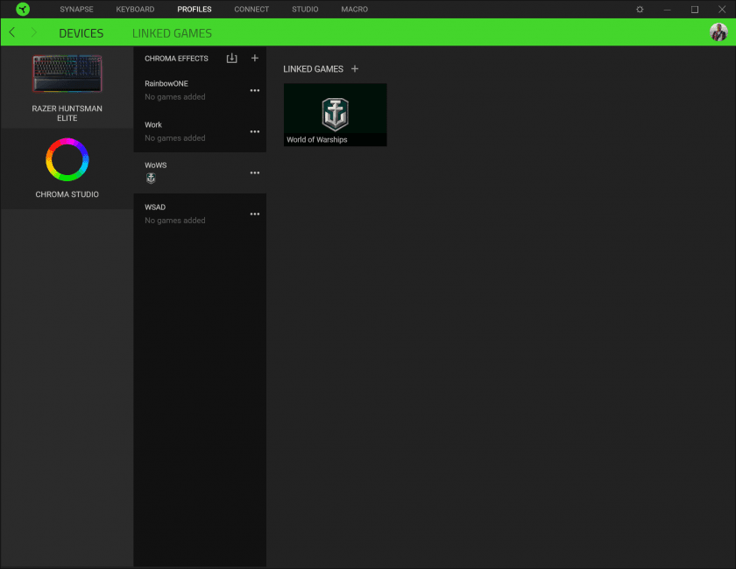Click the World of Warships icon under WoWS
Image resolution: width=736 pixels, height=569 pixels.
151,179
